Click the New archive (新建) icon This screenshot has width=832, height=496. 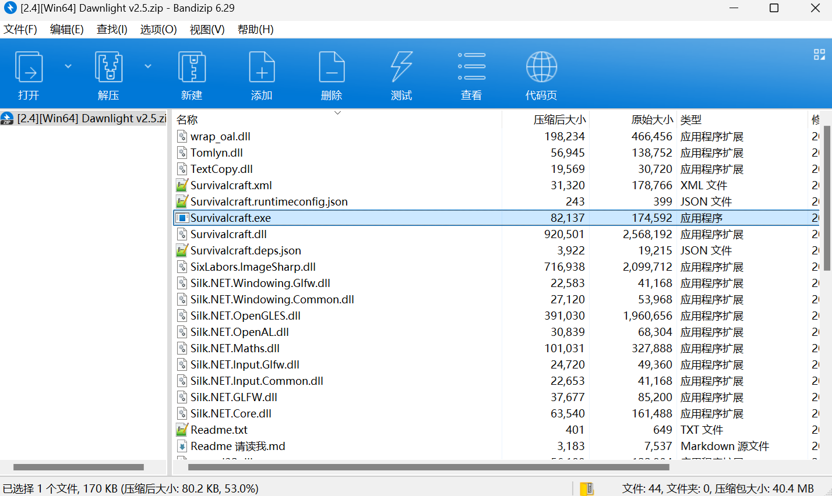(x=192, y=68)
